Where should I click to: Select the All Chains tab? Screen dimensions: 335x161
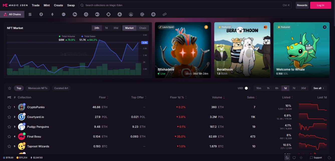pyautogui.click(x=12, y=14)
